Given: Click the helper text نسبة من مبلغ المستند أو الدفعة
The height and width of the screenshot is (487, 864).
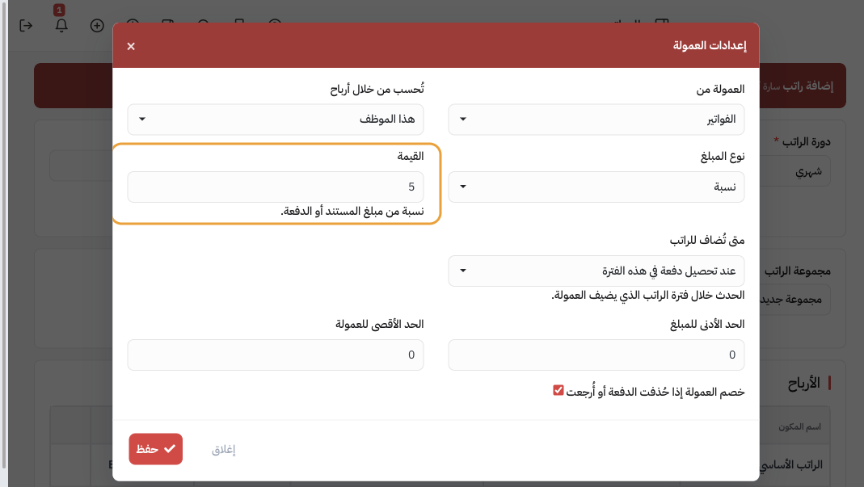Looking at the screenshot, I should click(x=352, y=211).
